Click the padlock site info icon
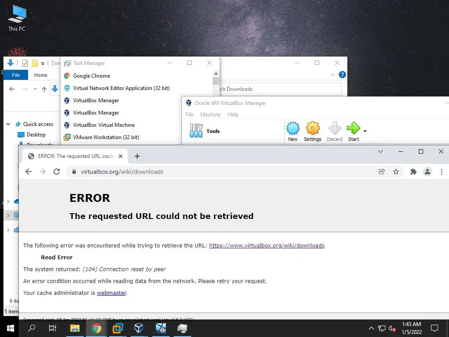The height and width of the screenshot is (337, 449). 74,172
